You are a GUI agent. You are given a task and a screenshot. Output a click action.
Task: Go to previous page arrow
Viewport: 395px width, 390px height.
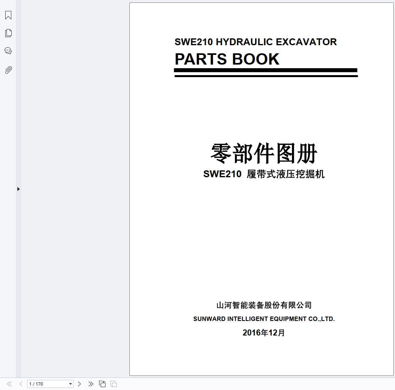pyautogui.click(x=21, y=384)
